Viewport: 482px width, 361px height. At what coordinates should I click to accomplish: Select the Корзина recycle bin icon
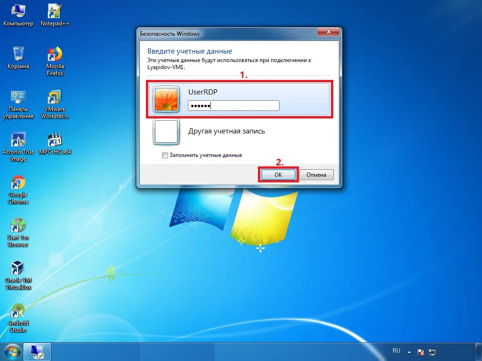click(18, 58)
